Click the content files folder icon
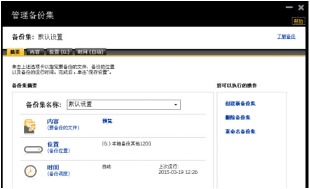This screenshot has width=310, height=189. coord(30,127)
